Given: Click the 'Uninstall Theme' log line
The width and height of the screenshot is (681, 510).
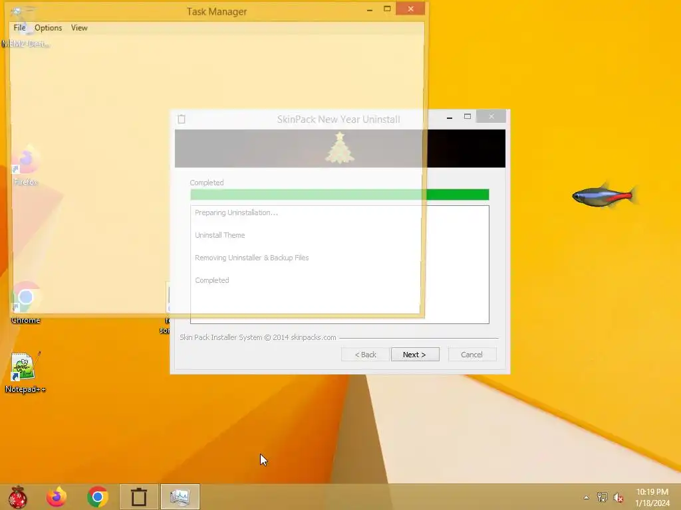Looking at the screenshot, I should click(x=219, y=235).
